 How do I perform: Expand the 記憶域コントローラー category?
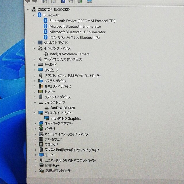[x=36, y=170]
